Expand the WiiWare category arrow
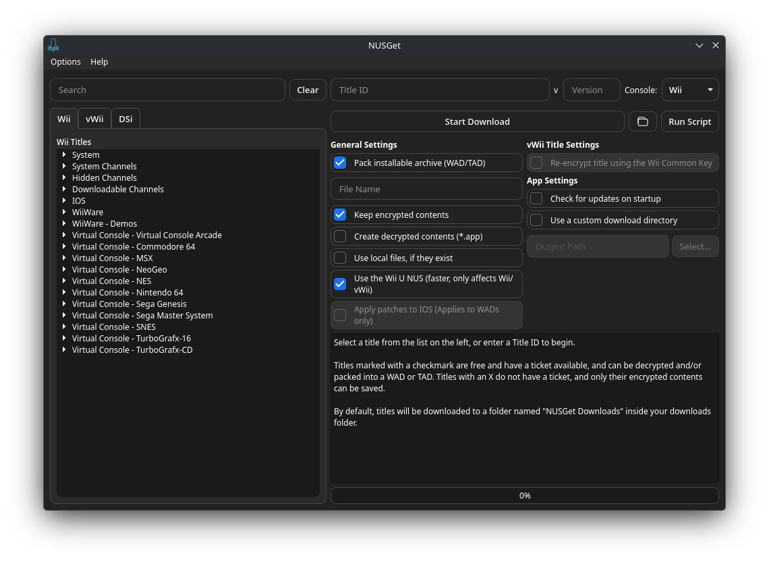This screenshot has width=769, height=562. tap(64, 212)
